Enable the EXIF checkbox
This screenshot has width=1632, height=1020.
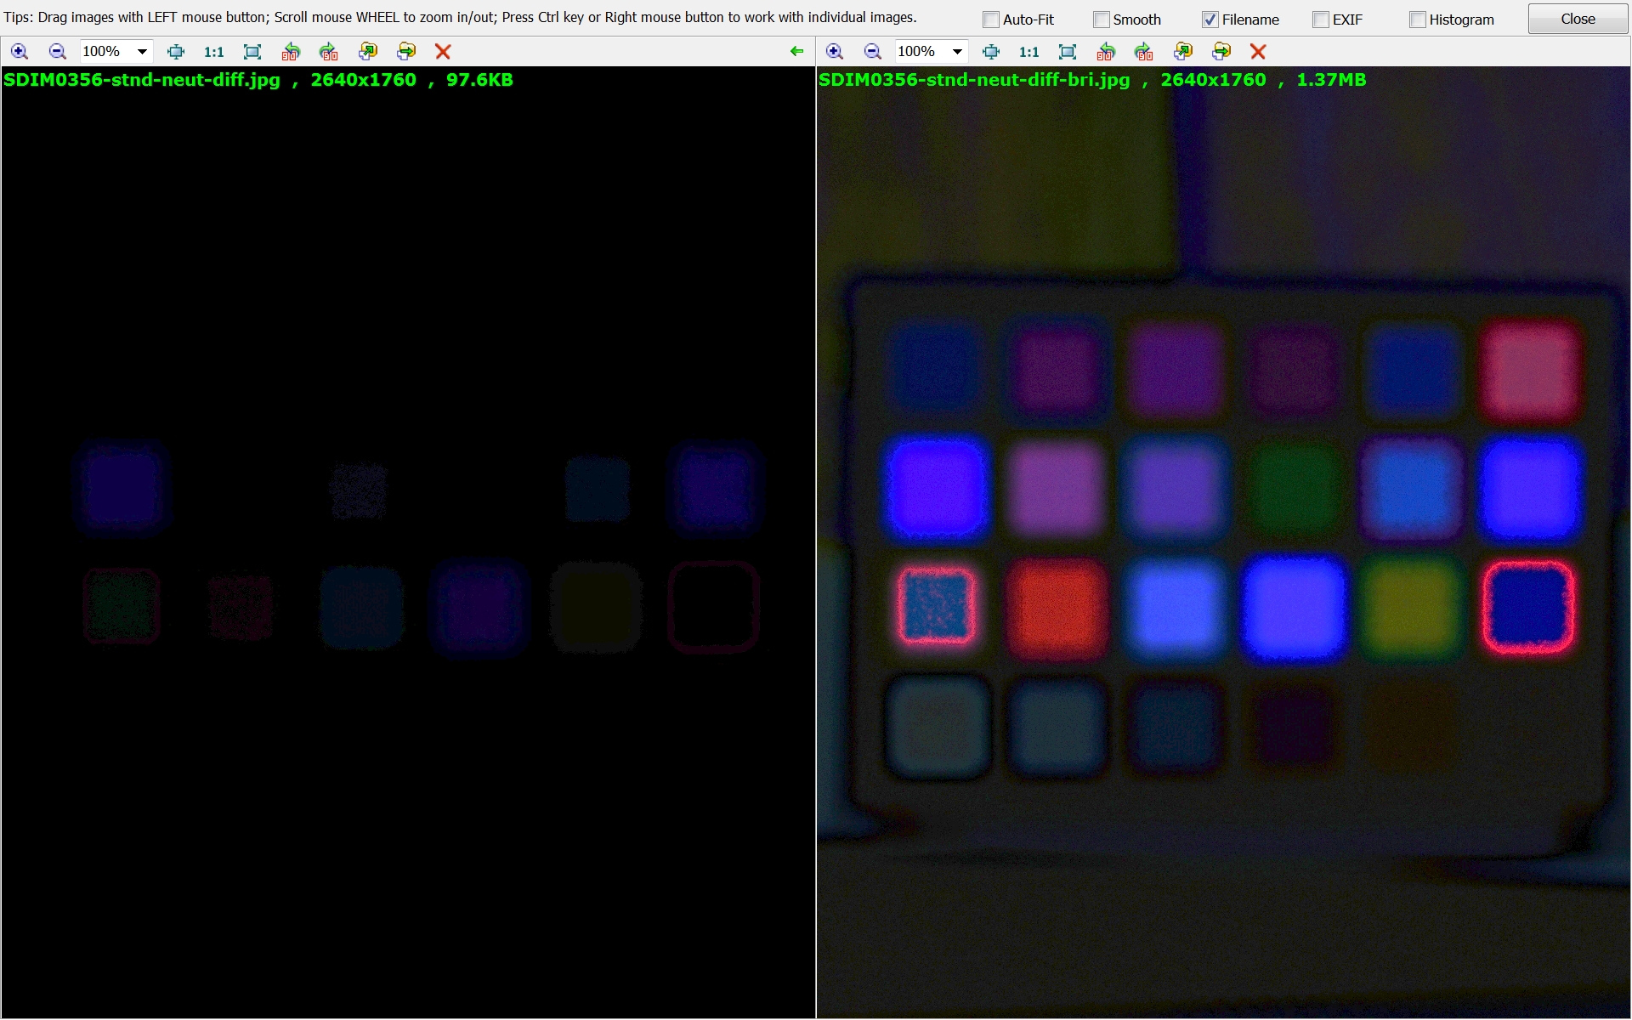coord(1321,20)
